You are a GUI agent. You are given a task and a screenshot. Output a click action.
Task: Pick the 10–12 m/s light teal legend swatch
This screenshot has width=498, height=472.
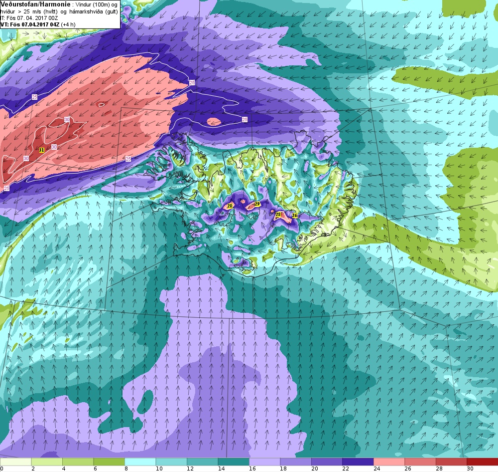click(x=171, y=462)
